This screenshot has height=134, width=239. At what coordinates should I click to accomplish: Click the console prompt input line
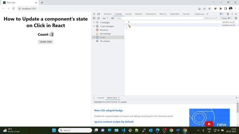(x=181, y=28)
